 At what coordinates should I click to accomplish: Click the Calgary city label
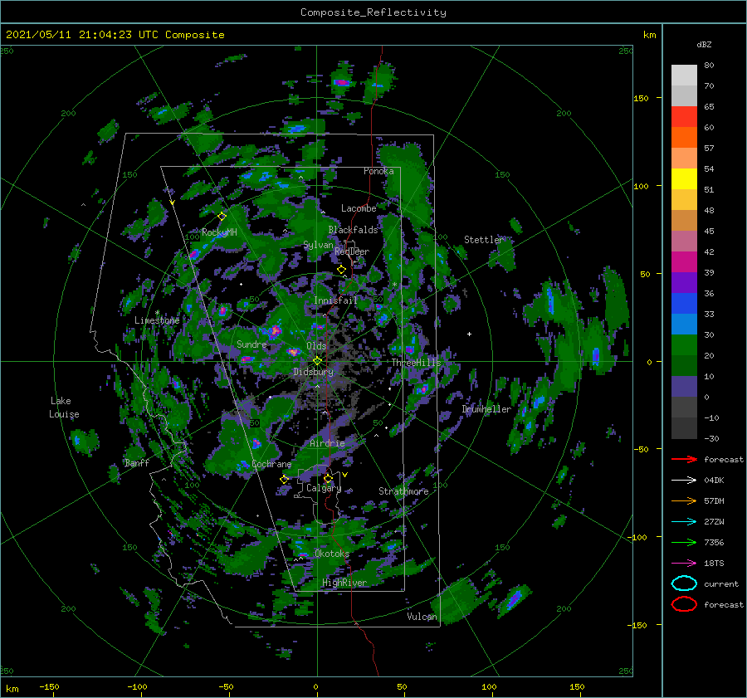coord(324,488)
